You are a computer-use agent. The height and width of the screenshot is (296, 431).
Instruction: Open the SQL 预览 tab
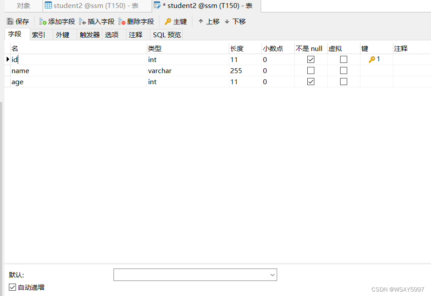tap(166, 35)
